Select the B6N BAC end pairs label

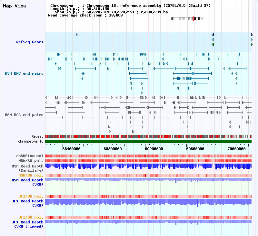24,115
